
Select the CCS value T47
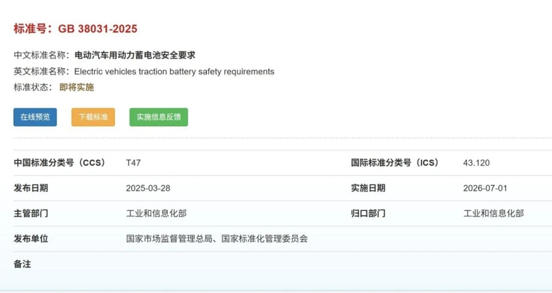tap(133, 163)
